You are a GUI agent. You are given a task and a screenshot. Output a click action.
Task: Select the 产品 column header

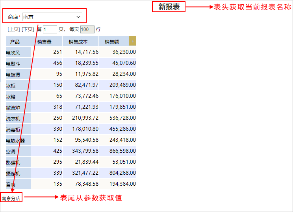pos(18,41)
